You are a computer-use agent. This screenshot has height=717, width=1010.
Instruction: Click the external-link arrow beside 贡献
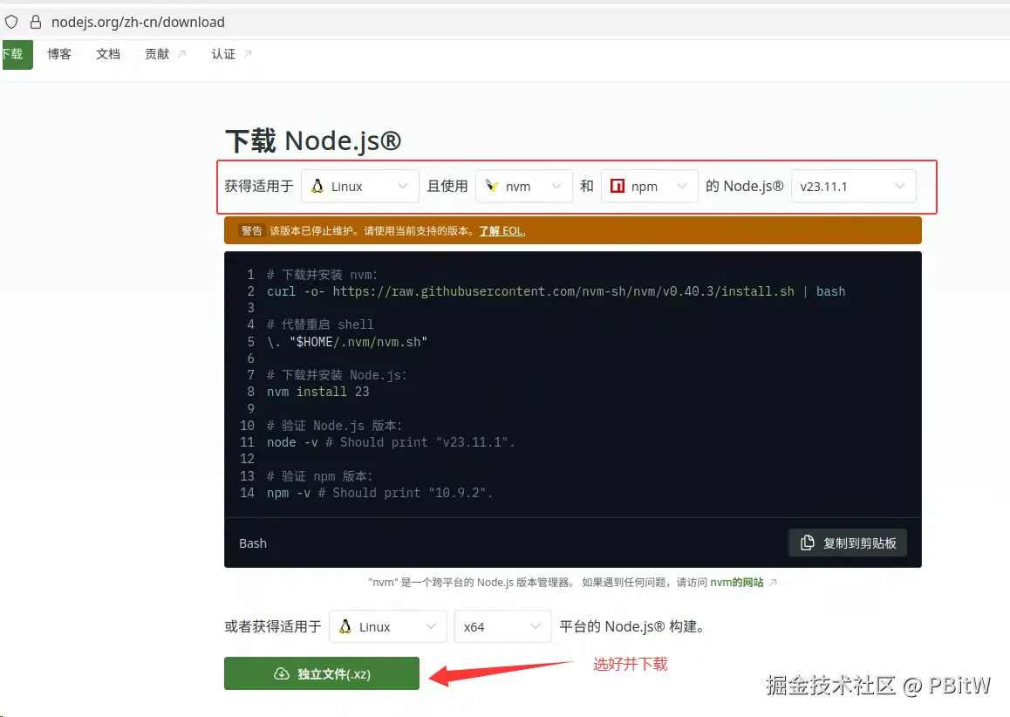tap(181, 54)
